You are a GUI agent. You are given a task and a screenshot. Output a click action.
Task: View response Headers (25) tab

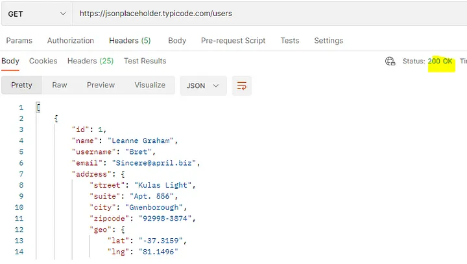[91, 61]
